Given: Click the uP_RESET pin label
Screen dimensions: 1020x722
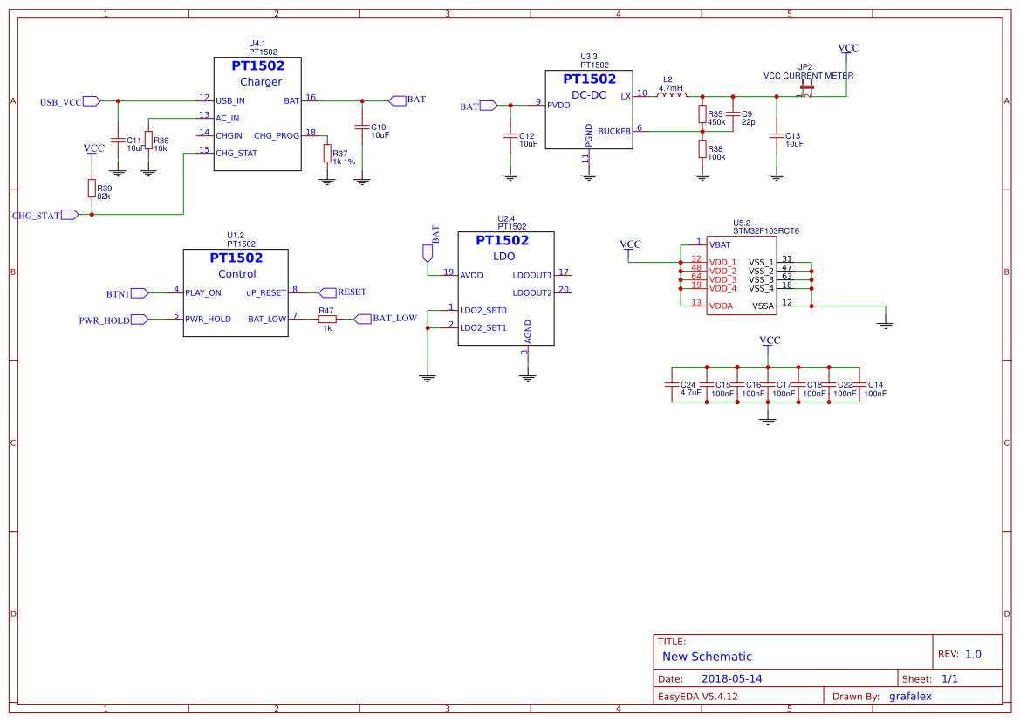Looking at the screenshot, I should tap(266, 293).
